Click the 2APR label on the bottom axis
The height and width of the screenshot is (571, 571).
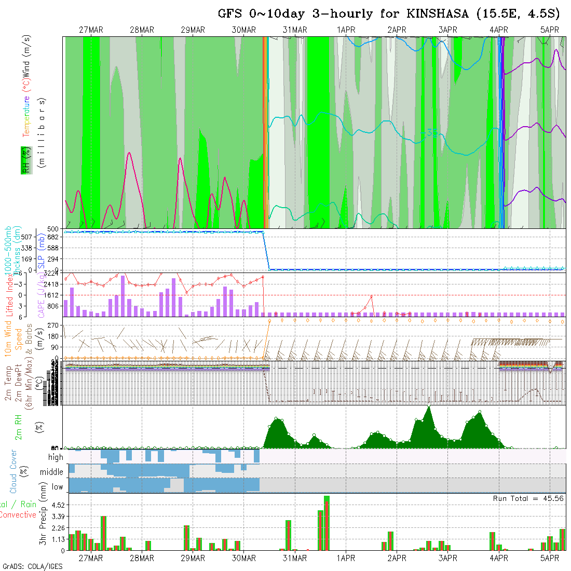click(397, 558)
